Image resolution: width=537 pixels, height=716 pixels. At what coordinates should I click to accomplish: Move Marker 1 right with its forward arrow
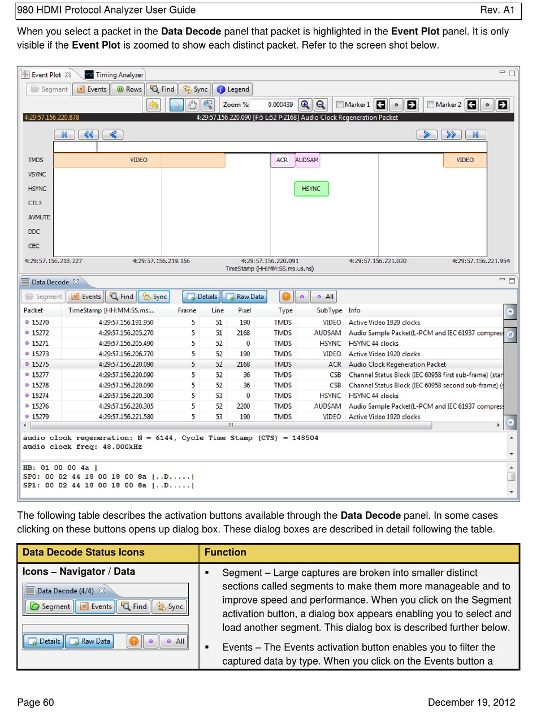(x=412, y=105)
